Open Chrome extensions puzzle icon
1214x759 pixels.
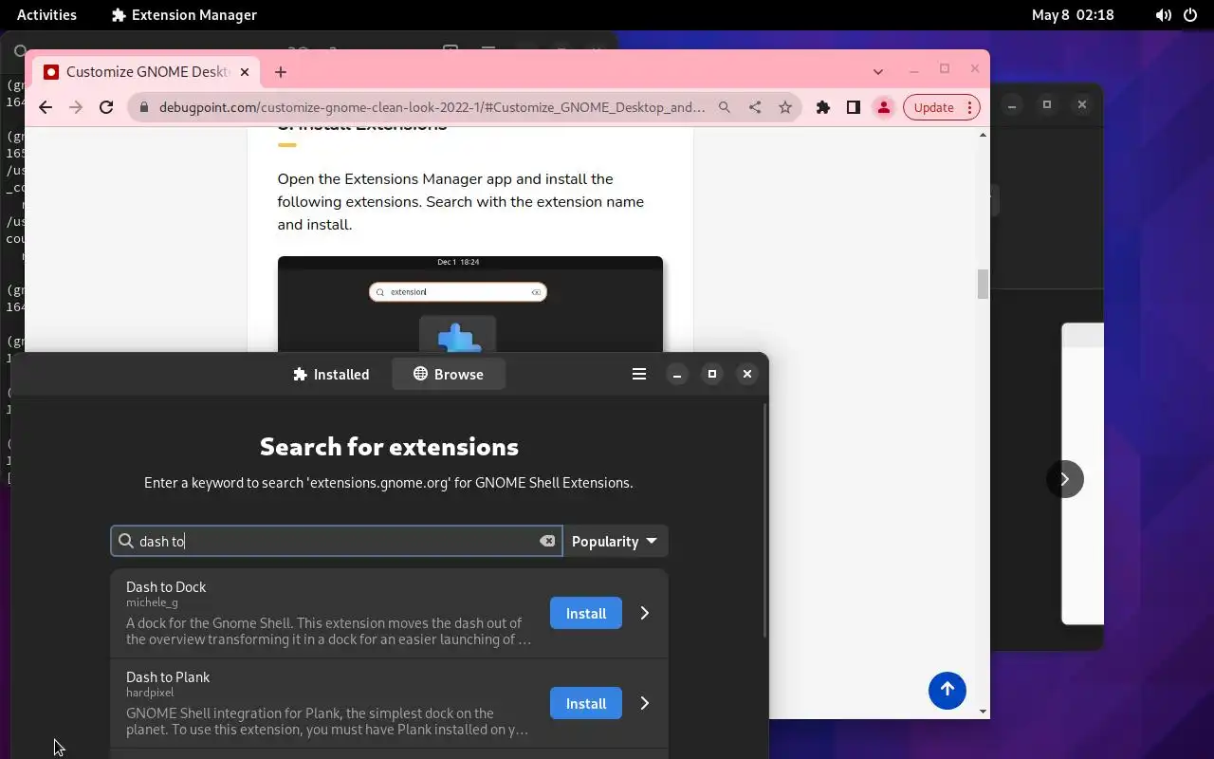[x=823, y=107]
